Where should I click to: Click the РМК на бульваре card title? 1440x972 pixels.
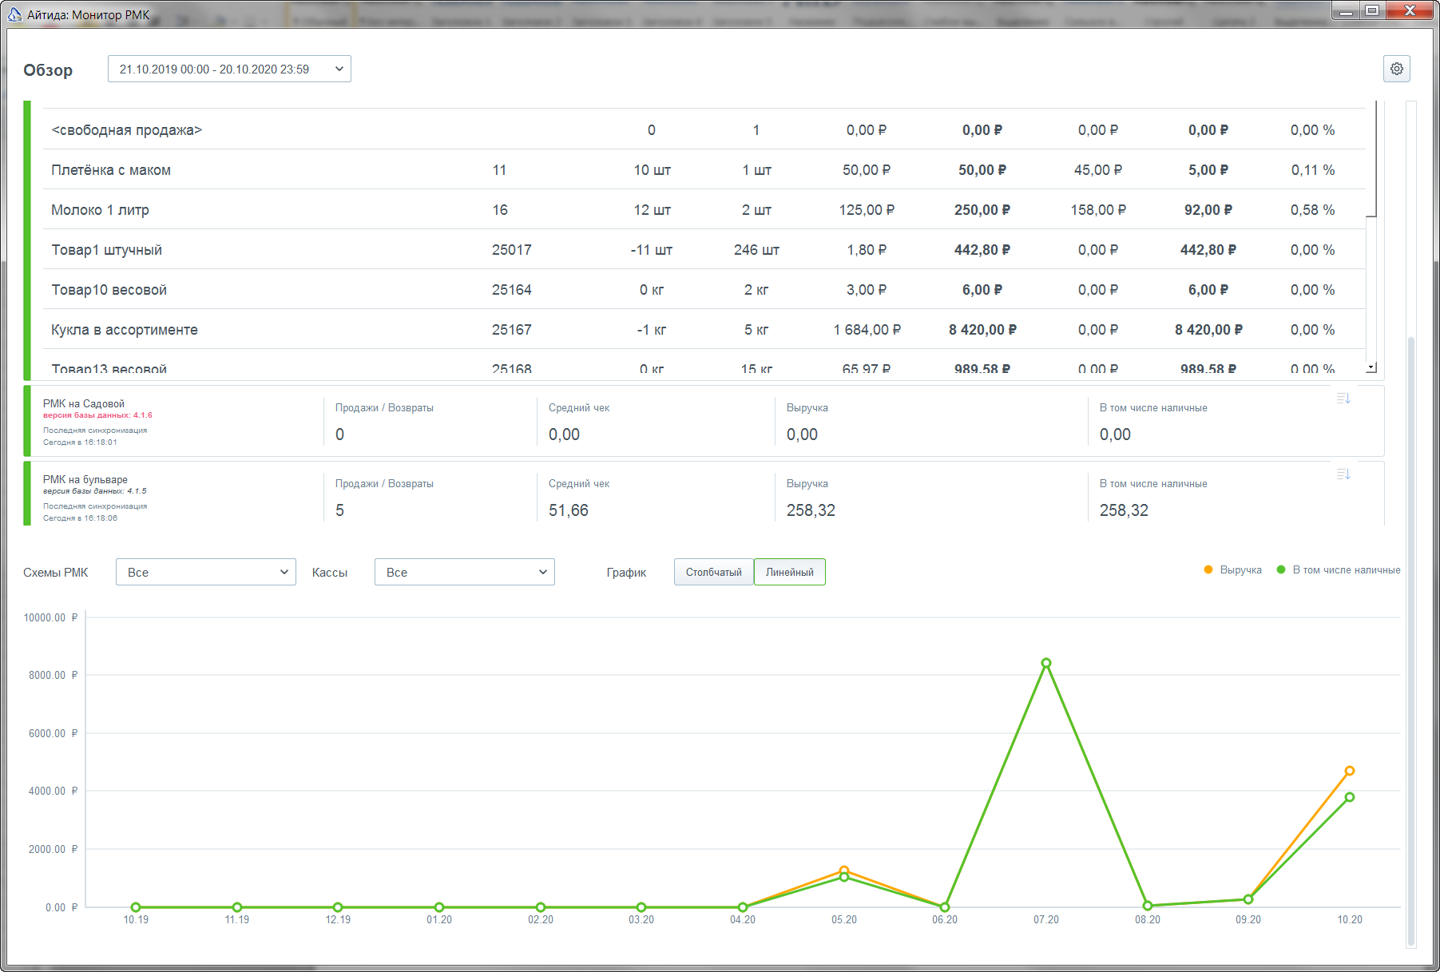point(85,479)
